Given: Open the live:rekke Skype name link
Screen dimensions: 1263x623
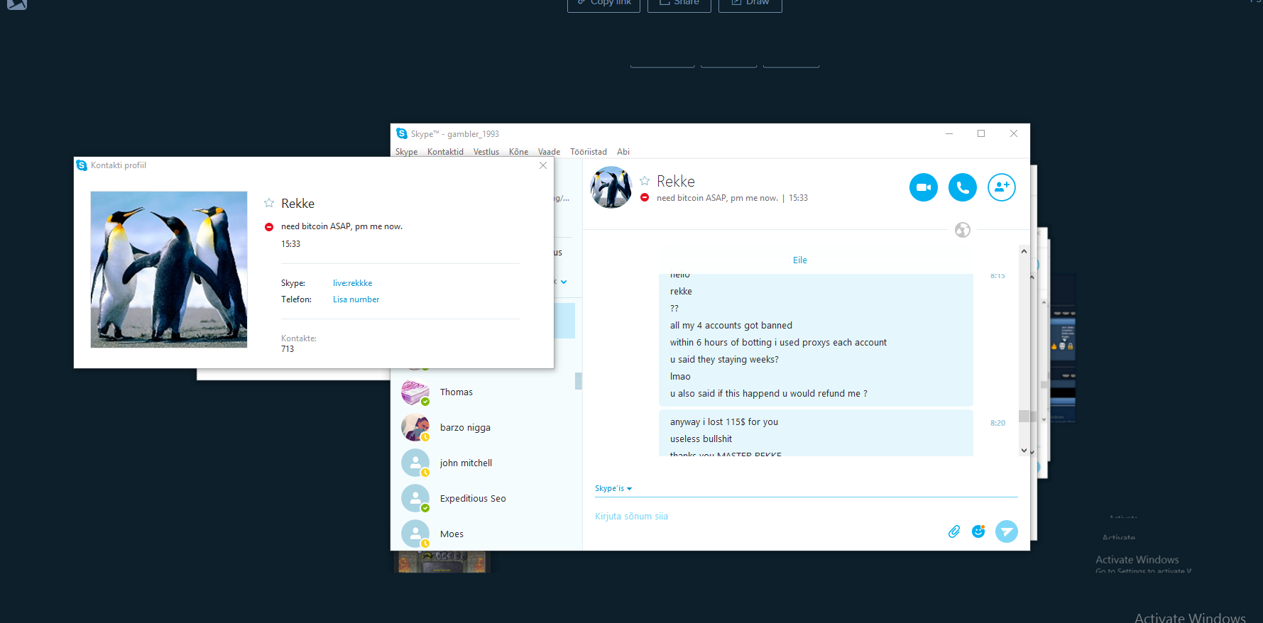Looking at the screenshot, I should [x=353, y=283].
